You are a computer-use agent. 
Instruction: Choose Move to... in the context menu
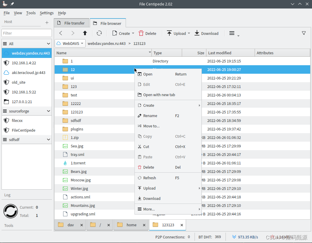pyautogui.click(x=168, y=126)
